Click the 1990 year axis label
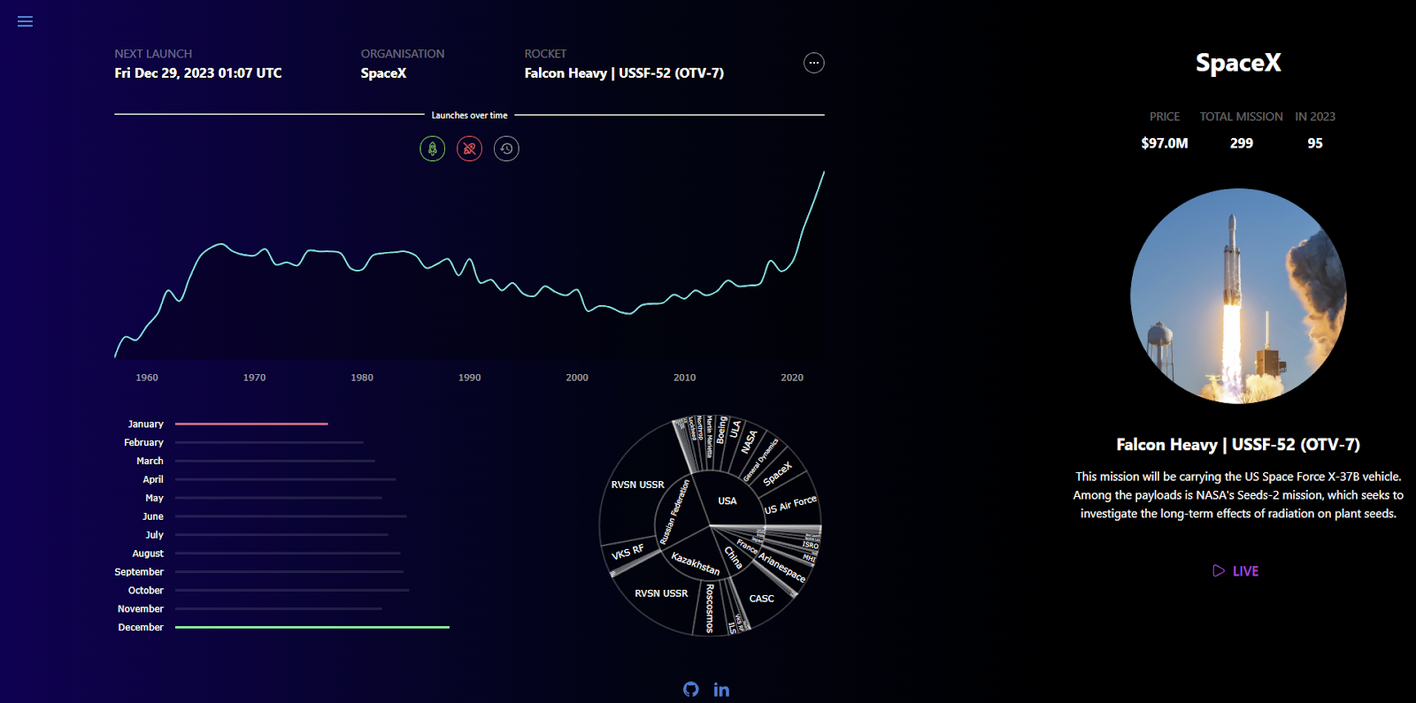This screenshot has width=1416, height=703. click(x=469, y=378)
